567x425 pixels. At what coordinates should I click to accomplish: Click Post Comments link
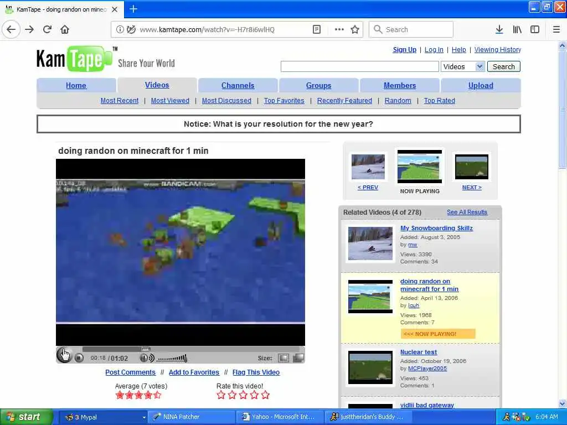coord(130,372)
